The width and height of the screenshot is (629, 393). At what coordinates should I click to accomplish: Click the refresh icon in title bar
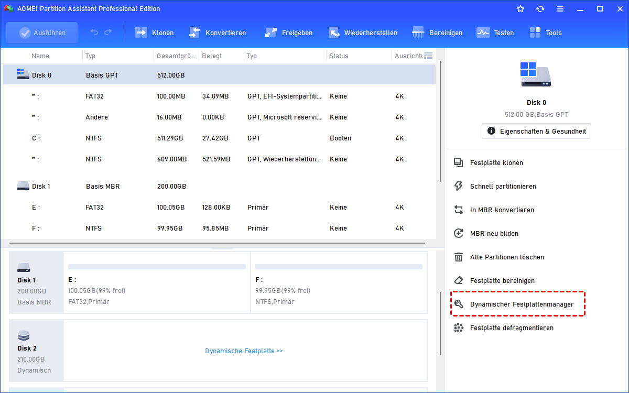click(540, 9)
